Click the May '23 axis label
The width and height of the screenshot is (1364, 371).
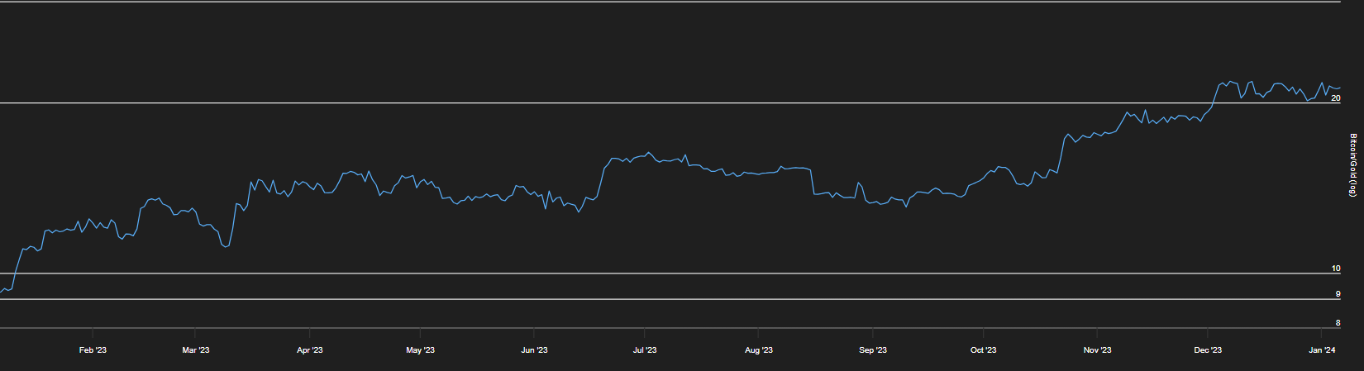point(420,350)
